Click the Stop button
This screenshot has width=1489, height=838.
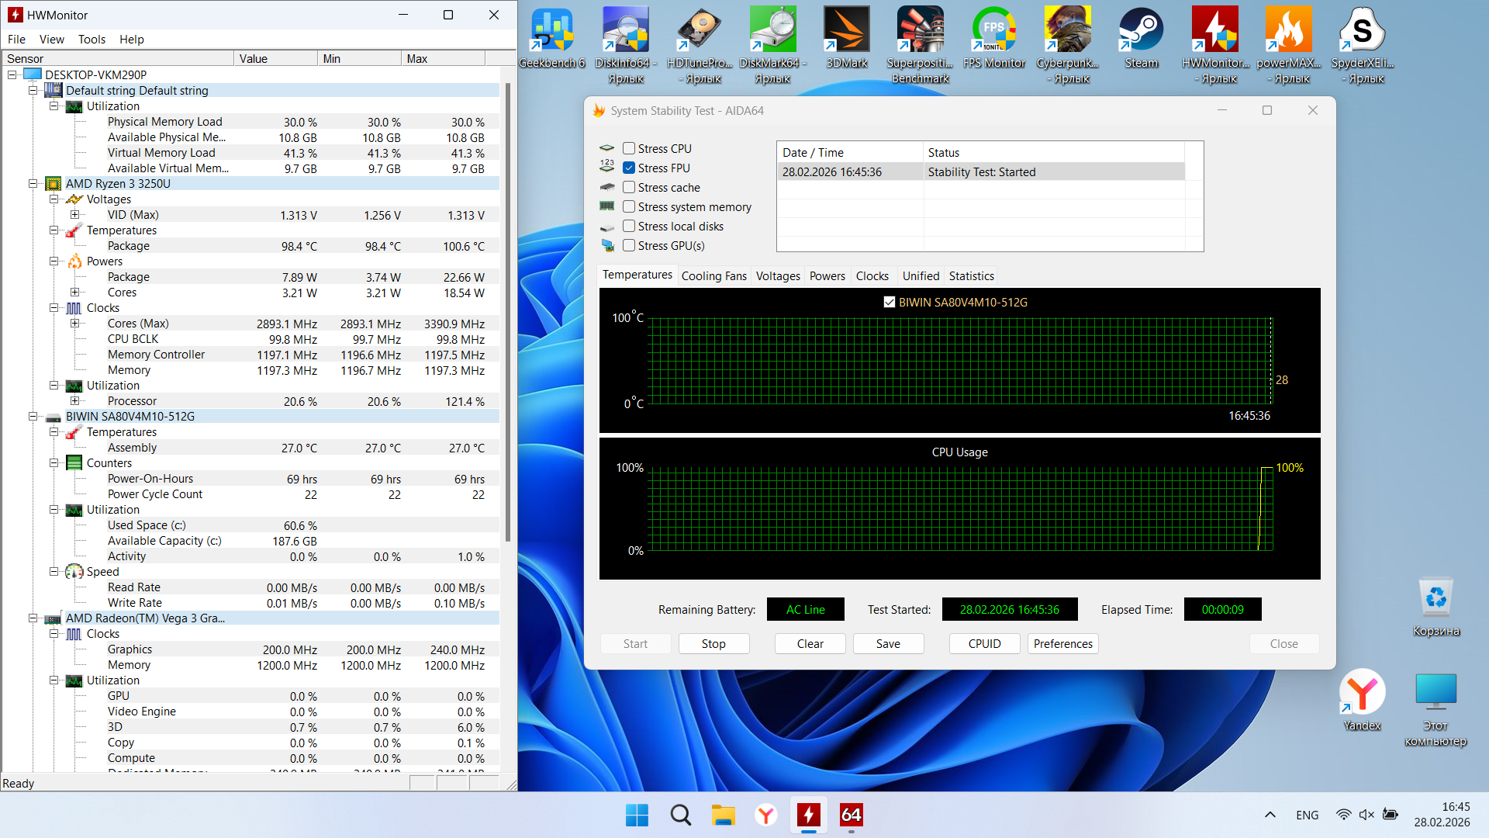(713, 643)
